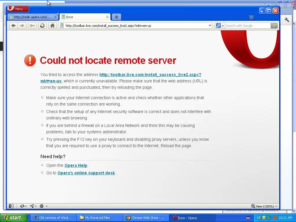Image resolution: width=296 pixels, height=222 pixels.
Task: Click the red error exclamation icon
Action: [x=30, y=60]
